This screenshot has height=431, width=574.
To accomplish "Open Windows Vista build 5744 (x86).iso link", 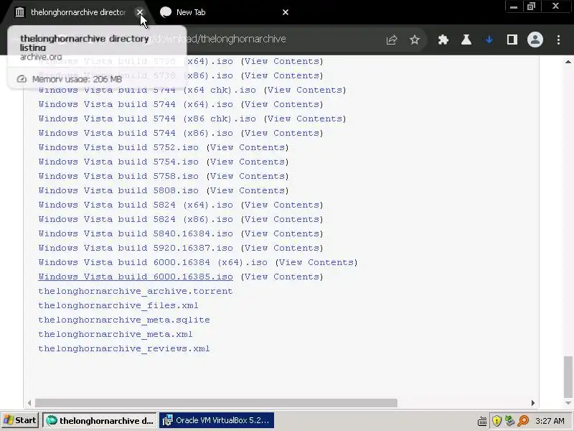I will (136, 133).
